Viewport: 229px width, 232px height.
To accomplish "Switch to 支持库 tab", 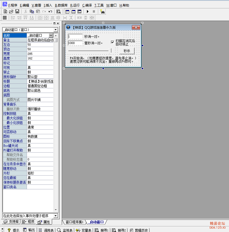I will (x=11, y=221).
